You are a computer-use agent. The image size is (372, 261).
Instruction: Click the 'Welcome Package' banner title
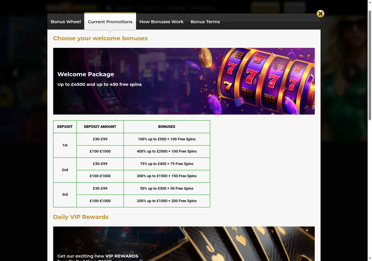tap(86, 74)
